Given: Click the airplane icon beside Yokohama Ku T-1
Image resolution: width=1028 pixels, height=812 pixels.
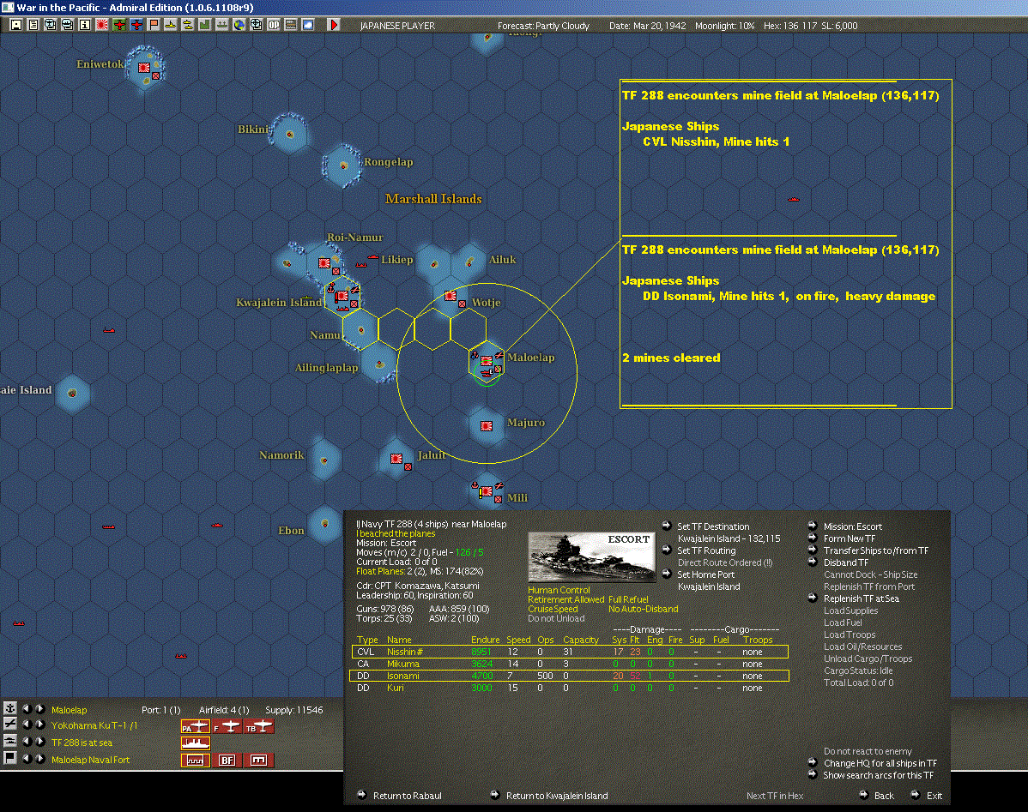Looking at the screenshot, I should (9, 725).
